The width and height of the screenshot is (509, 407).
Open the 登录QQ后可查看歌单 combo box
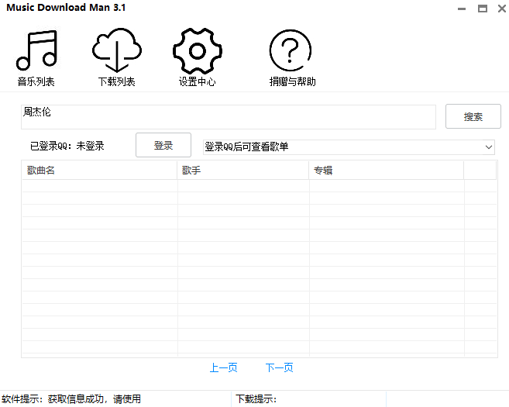coord(349,147)
